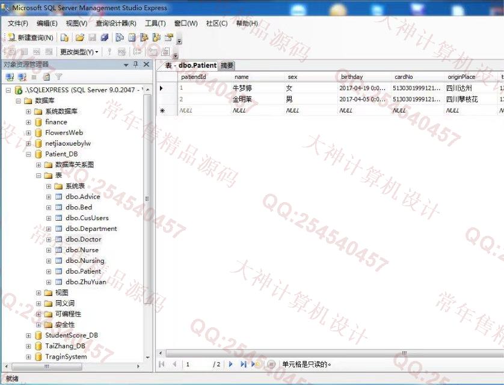Expand the dbo.Advice table node
The height and width of the screenshot is (385, 504).
49,197
